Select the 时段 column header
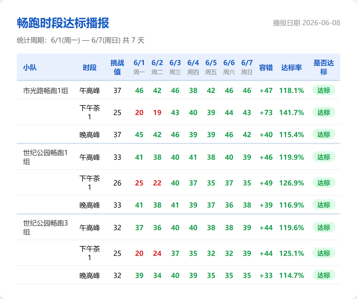357x299 pixels. 90,68
